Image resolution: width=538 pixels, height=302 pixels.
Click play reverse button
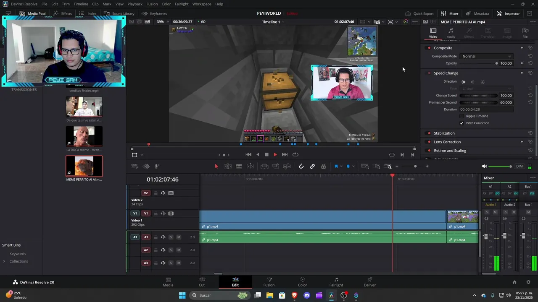coord(258,154)
